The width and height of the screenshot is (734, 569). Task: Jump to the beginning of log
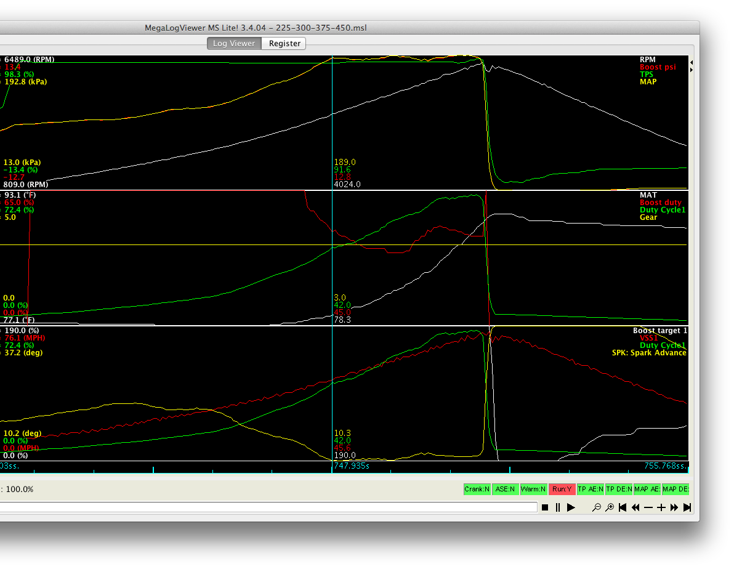click(x=623, y=507)
